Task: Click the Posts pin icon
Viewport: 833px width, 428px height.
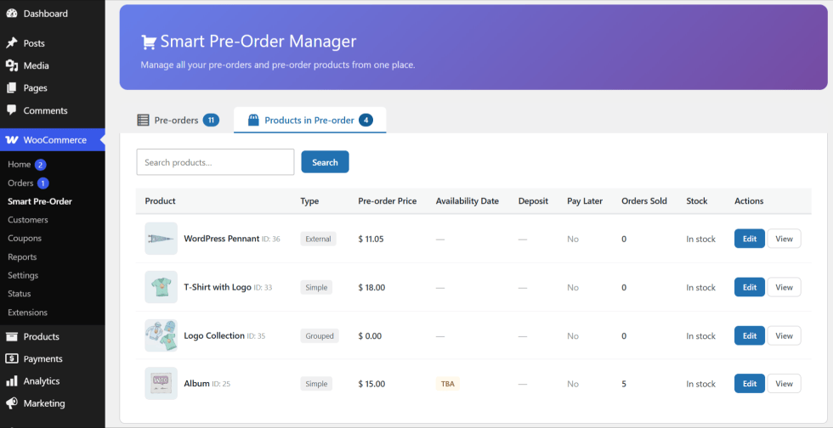Action: coord(12,43)
